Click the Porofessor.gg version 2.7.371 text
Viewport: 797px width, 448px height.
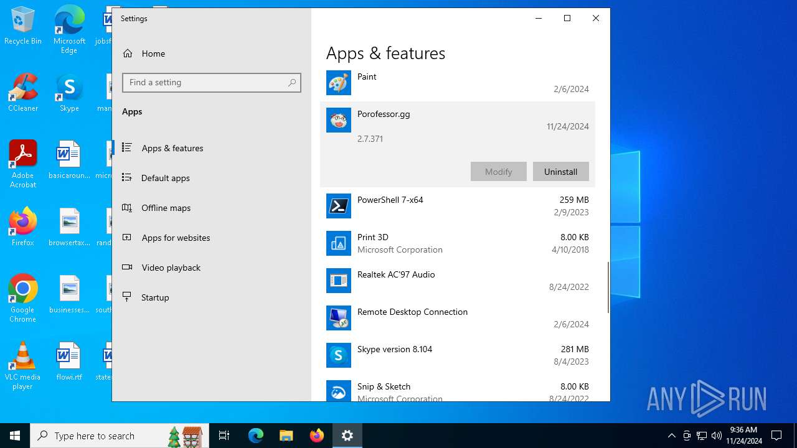tap(370, 139)
